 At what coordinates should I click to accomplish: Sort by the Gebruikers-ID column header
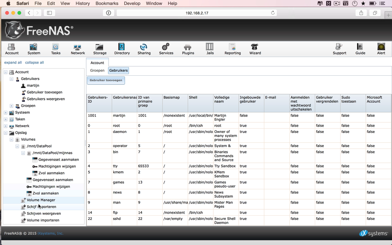[99, 103]
